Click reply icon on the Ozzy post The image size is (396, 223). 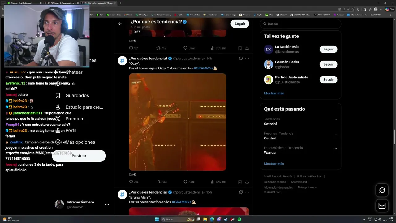[x=131, y=182]
